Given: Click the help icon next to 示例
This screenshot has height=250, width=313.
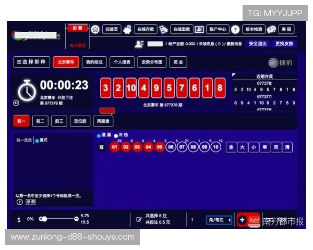Looking at the screenshot, I should pos(19,202).
